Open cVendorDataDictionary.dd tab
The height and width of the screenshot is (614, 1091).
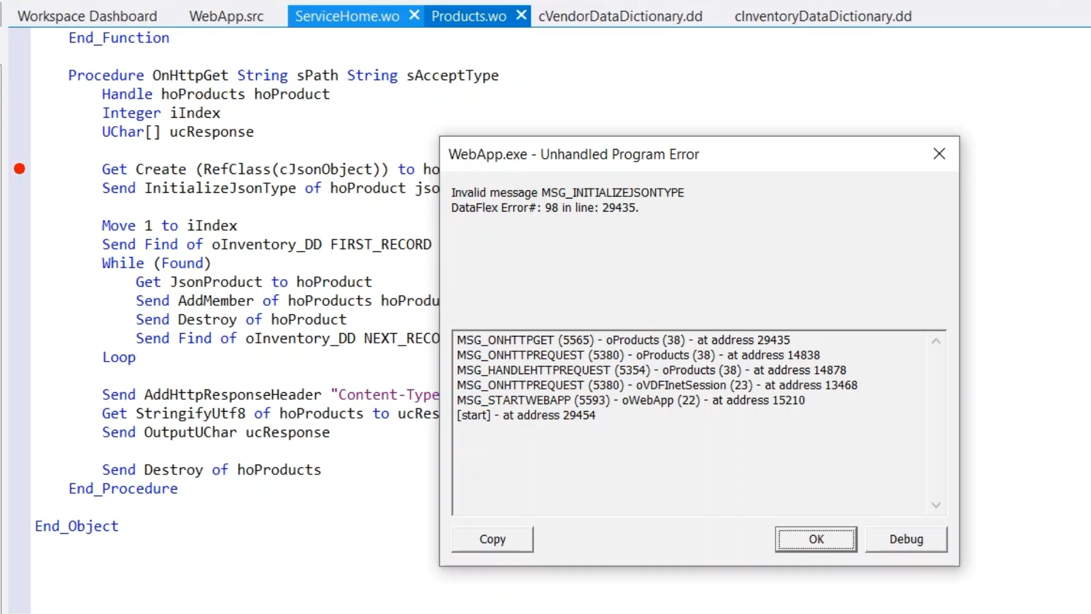click(620, 16)
